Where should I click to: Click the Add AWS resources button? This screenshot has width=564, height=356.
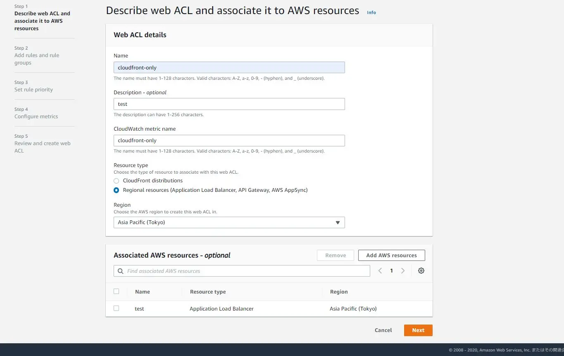pyautogui.click(x=391, y=256)
